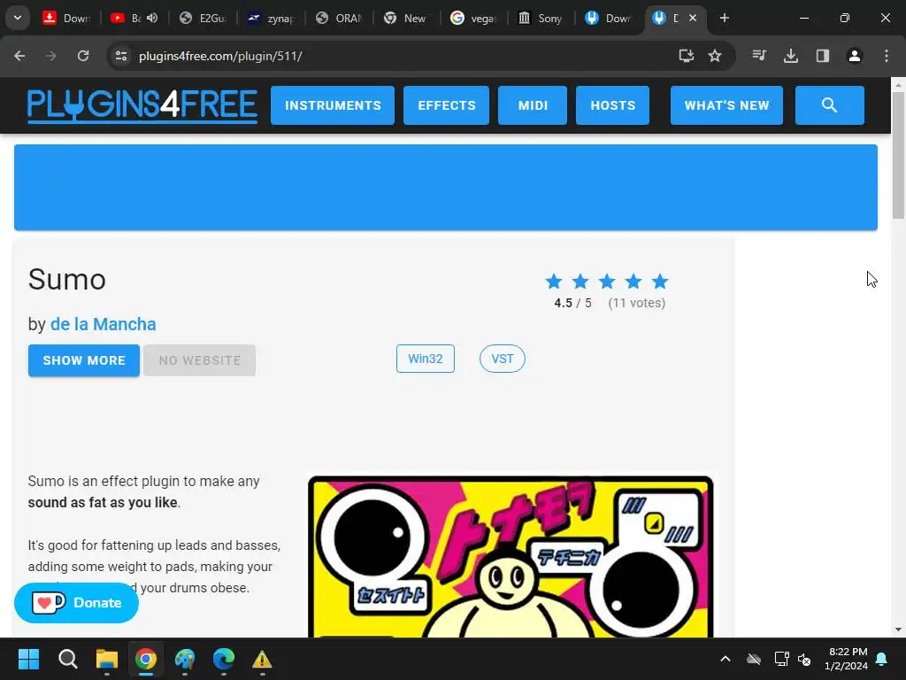The image size is (906, 680).
Task: Open the de la Mancha developer link
Action: click(x=103, y=324)
